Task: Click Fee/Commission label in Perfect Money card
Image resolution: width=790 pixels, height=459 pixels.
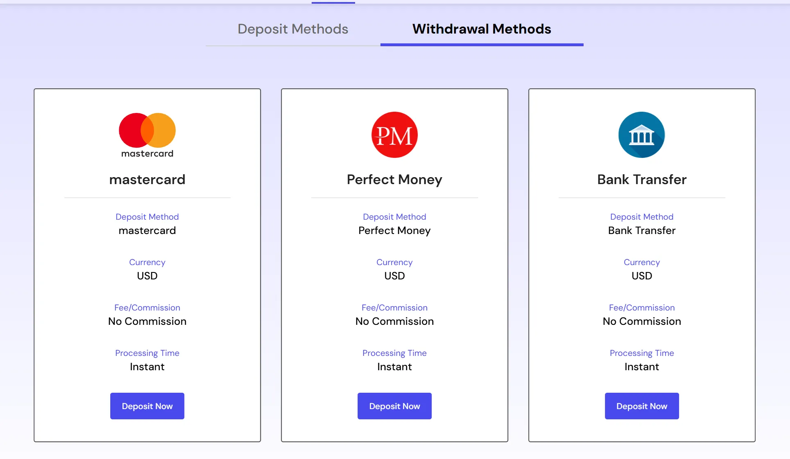Action: point(394,308)
